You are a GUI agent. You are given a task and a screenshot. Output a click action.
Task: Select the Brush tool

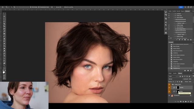pyautogui.click(x=4, y=36)
